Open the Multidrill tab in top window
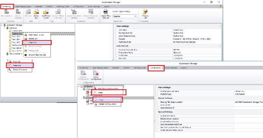 (x=49, y=6)
